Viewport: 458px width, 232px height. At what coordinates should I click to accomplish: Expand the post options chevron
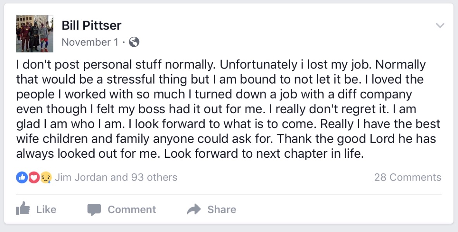pyautogui.click(x=440, y=26)
